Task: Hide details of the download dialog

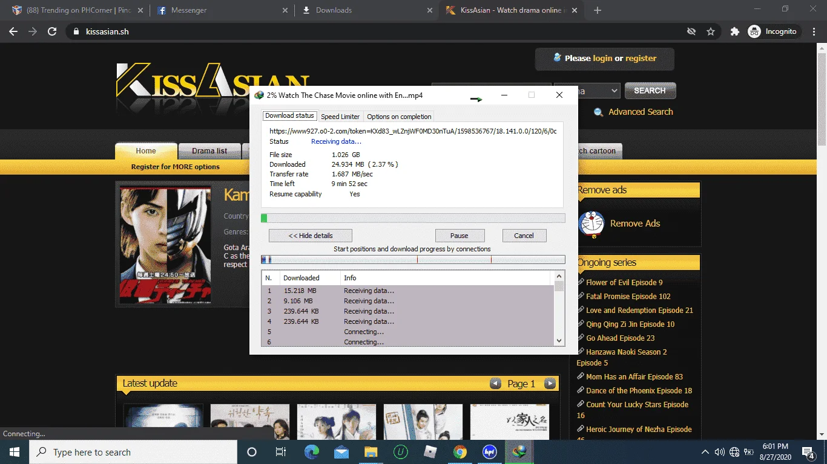Action: [x=310, y=236]
